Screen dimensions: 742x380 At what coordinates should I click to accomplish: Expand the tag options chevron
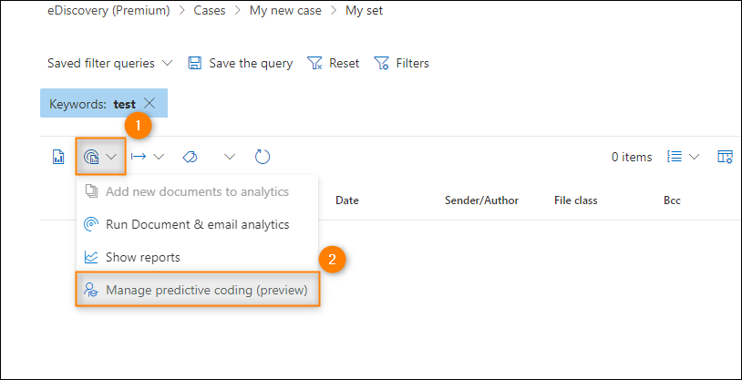[230, 157]
